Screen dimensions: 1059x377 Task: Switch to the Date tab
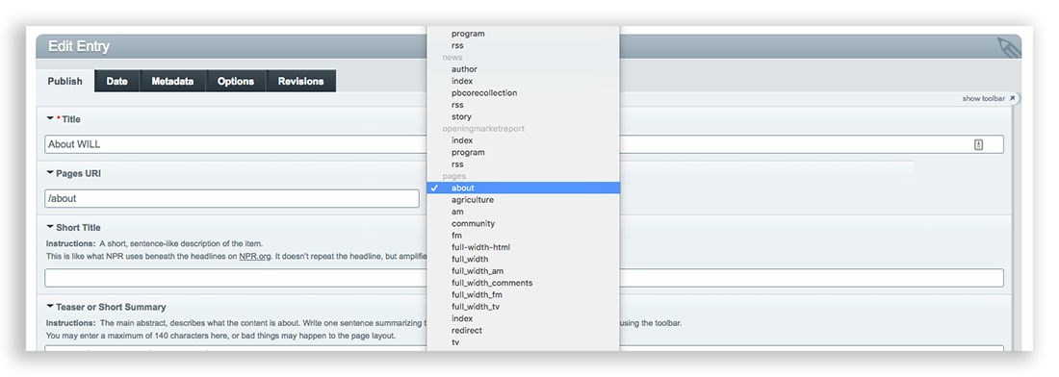116,81
